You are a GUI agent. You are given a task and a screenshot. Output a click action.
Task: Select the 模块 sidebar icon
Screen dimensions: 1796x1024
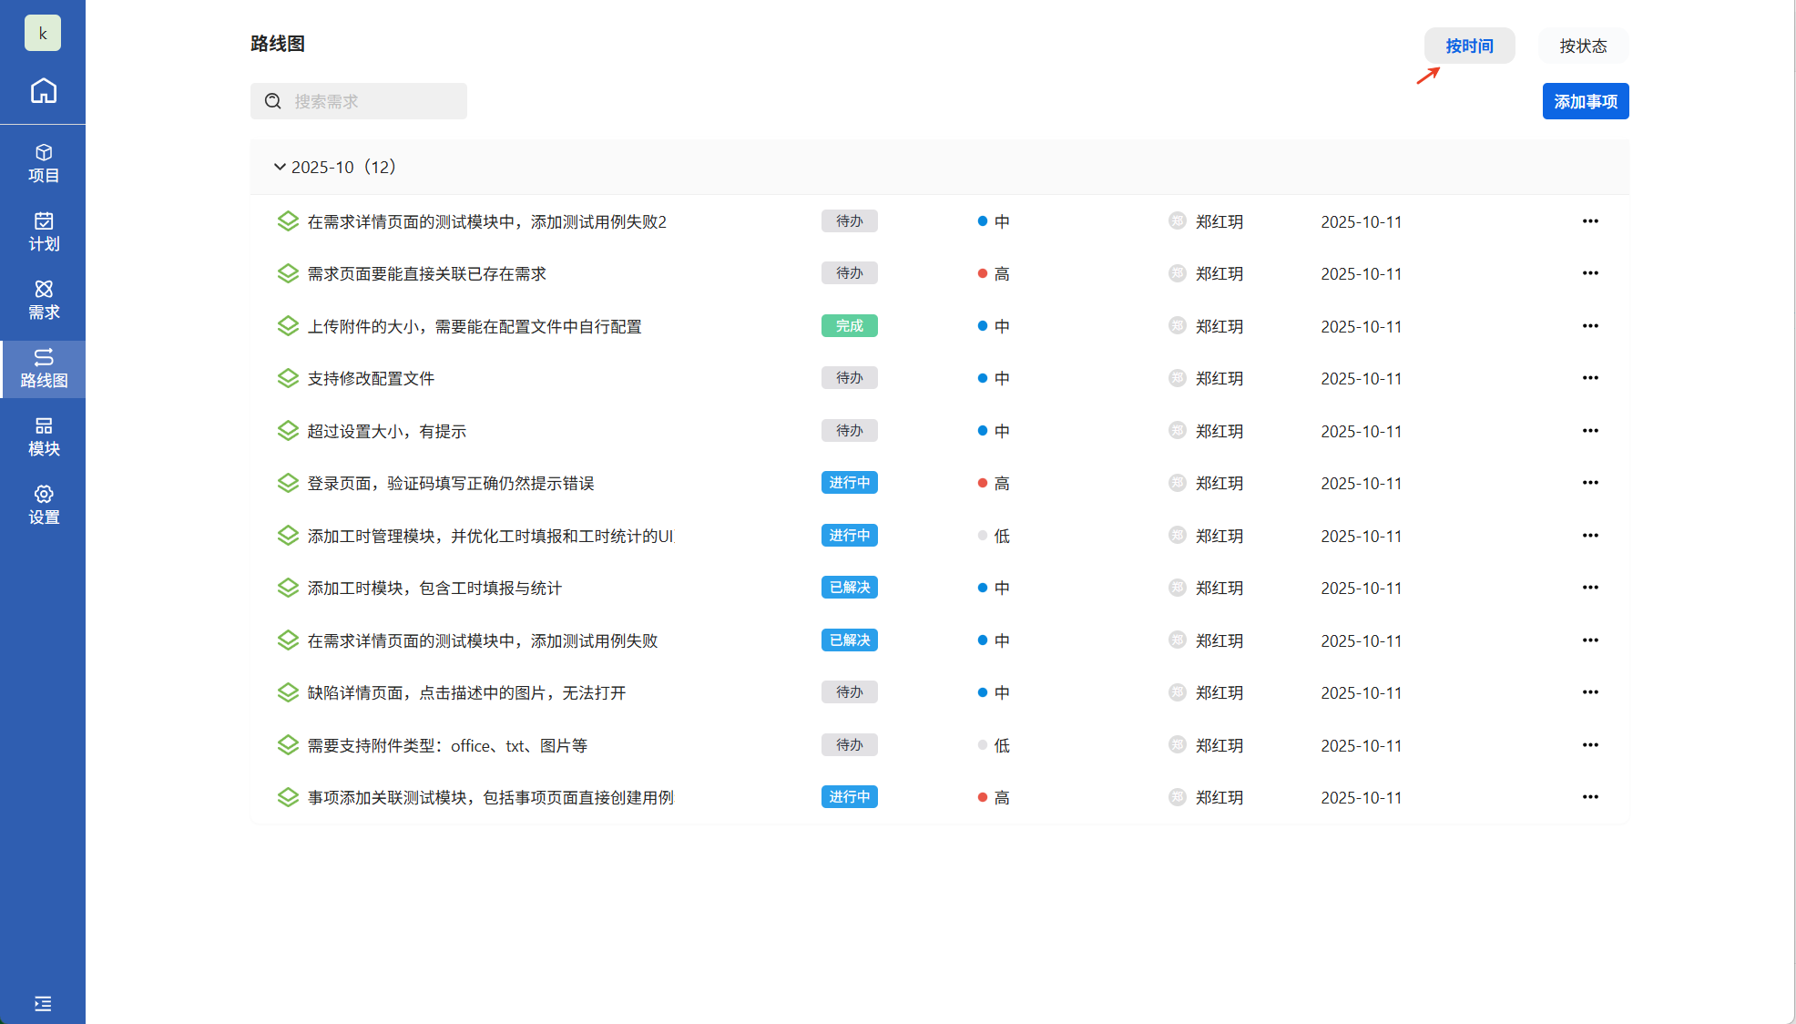(x=43, y=437)
